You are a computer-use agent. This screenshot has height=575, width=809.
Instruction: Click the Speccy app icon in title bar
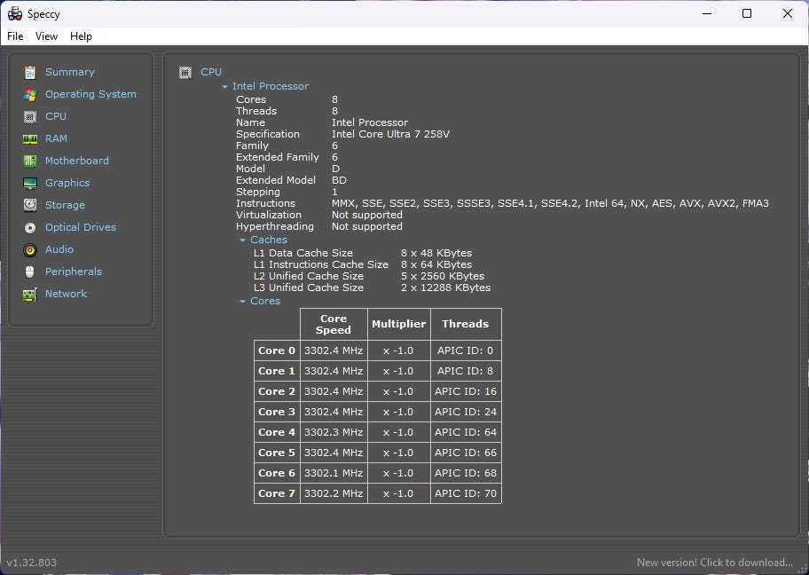[x=15, y=14]
